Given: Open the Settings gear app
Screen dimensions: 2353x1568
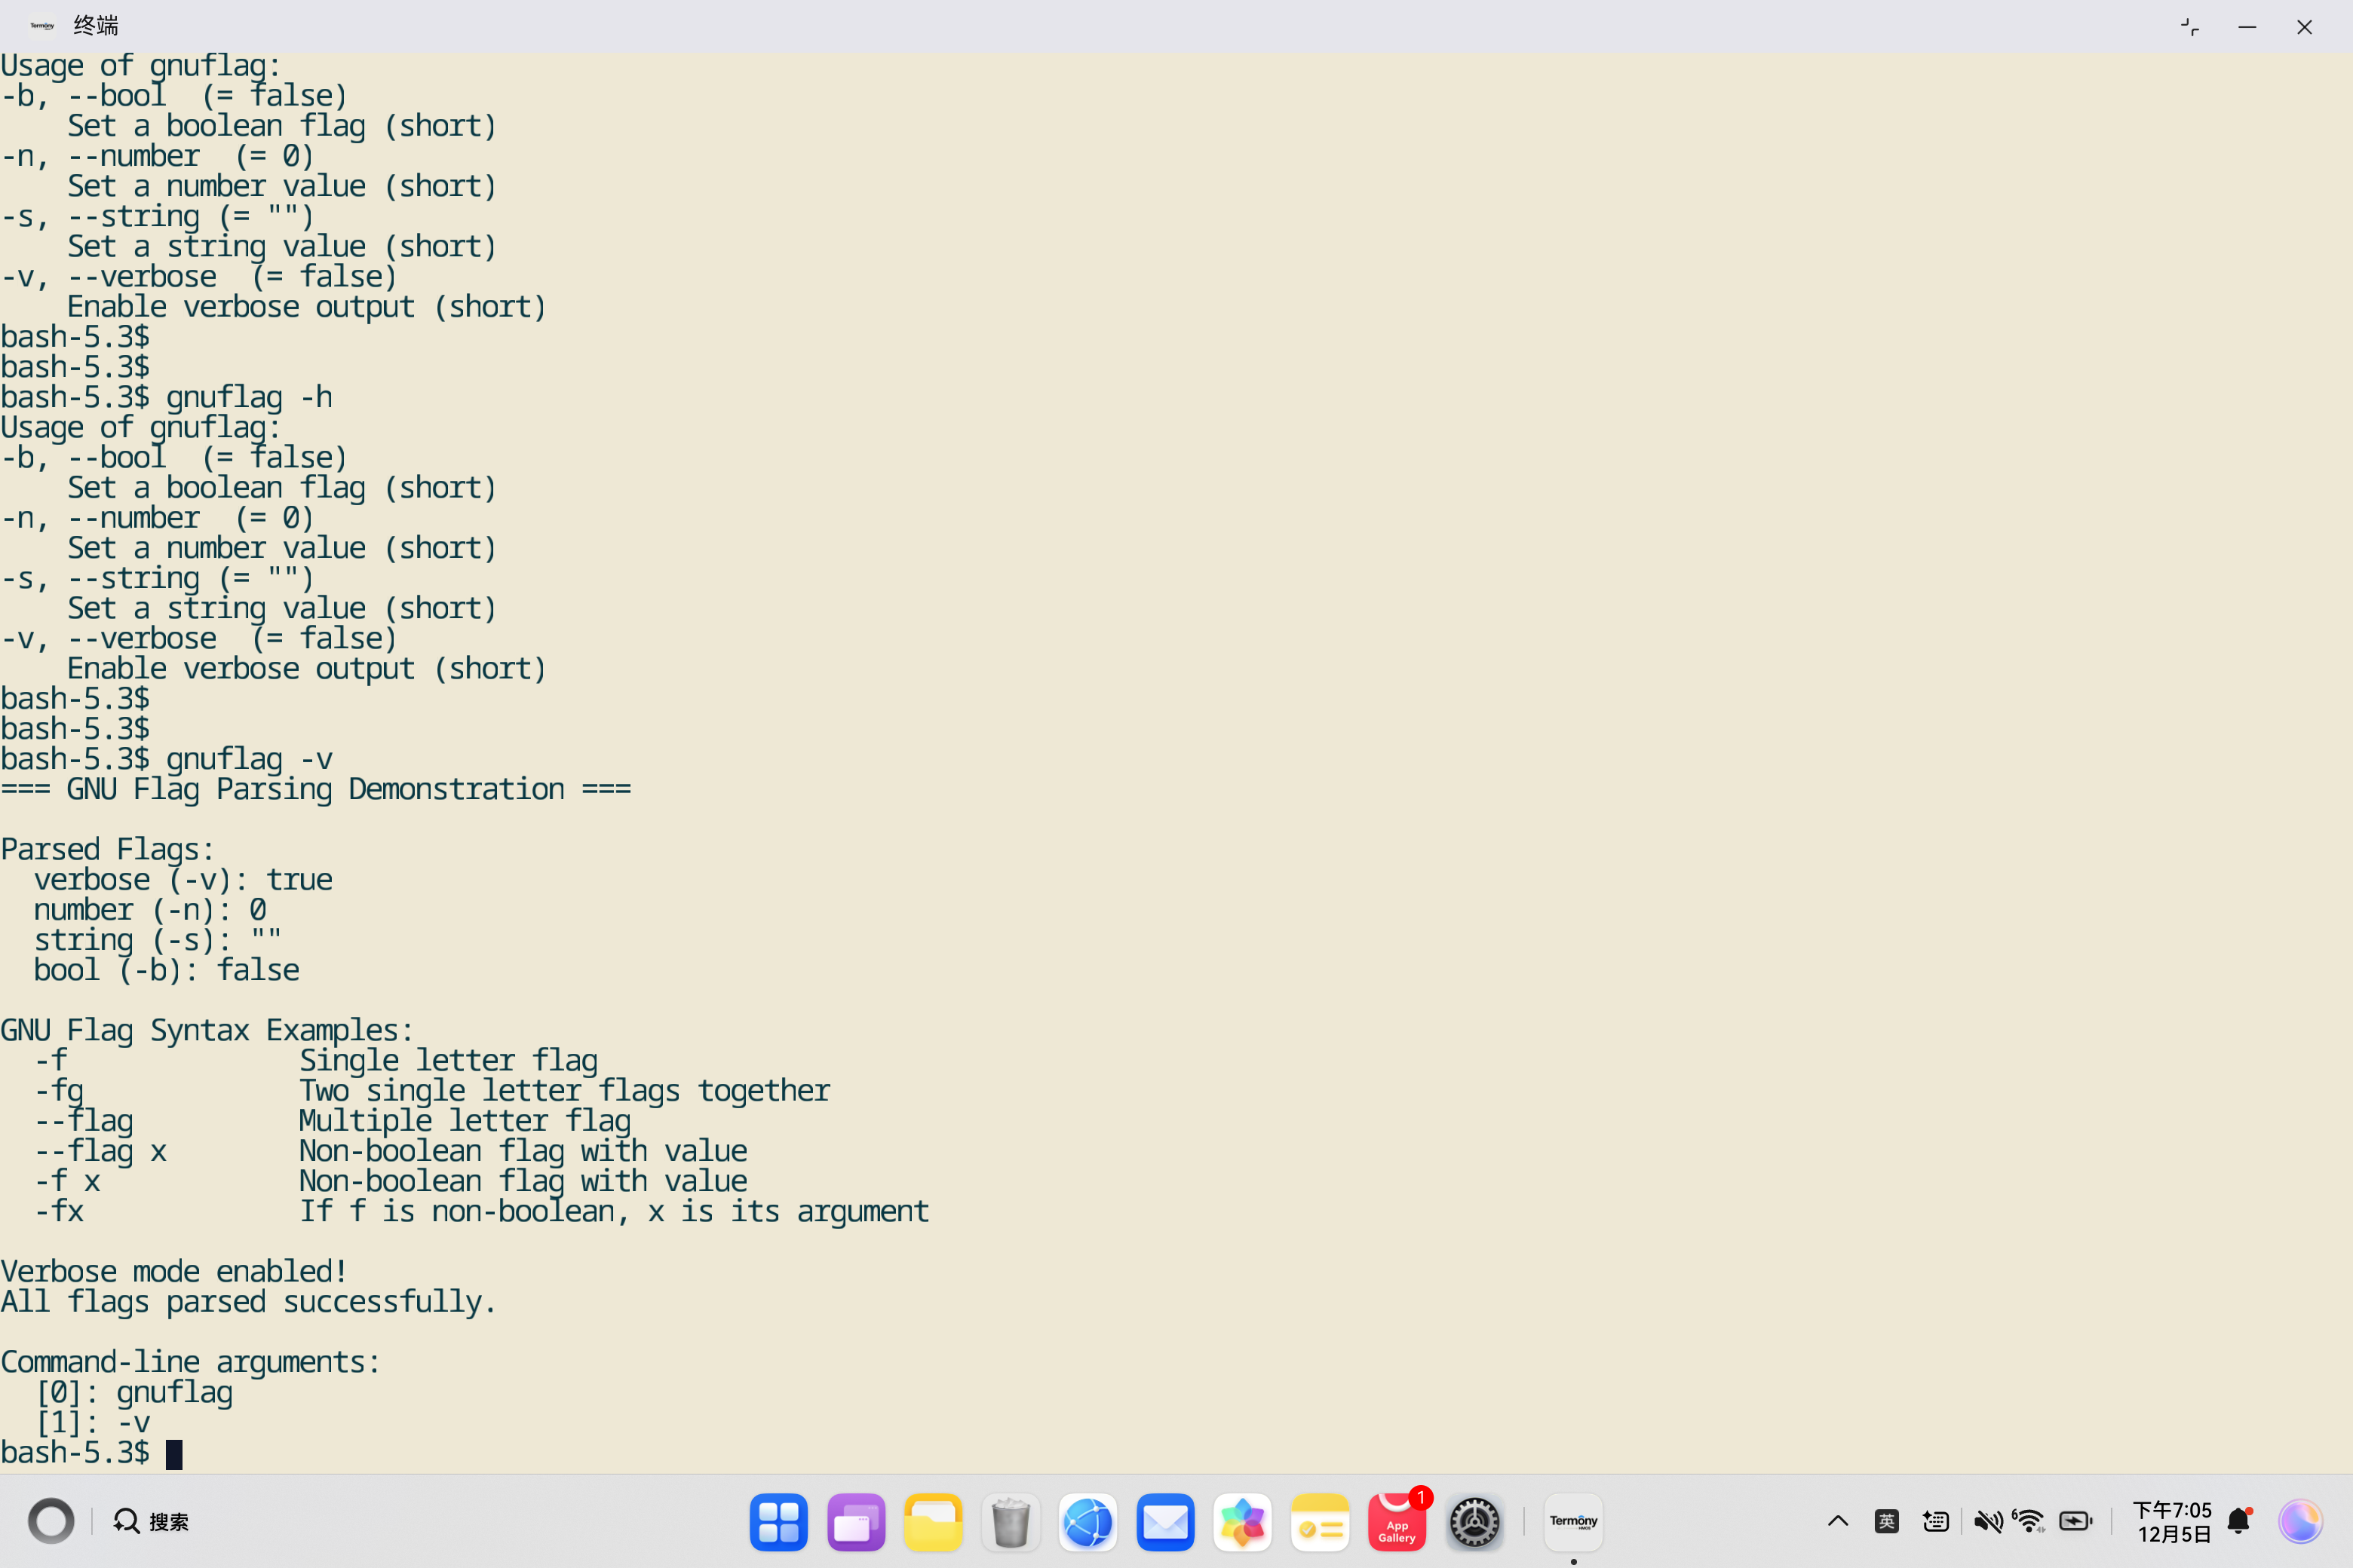Looking at the screenshot, I should 1474,1522.
